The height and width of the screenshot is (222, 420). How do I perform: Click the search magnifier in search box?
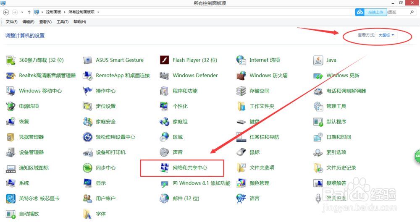click(412, 12)
